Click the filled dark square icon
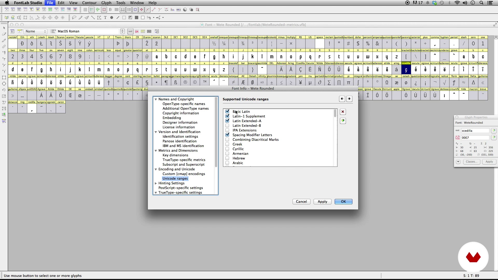 click(x=136, y=18)
